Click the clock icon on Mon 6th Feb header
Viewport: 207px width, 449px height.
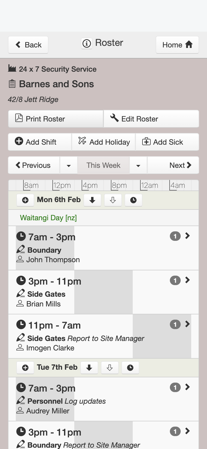click(x=133, y=200)
